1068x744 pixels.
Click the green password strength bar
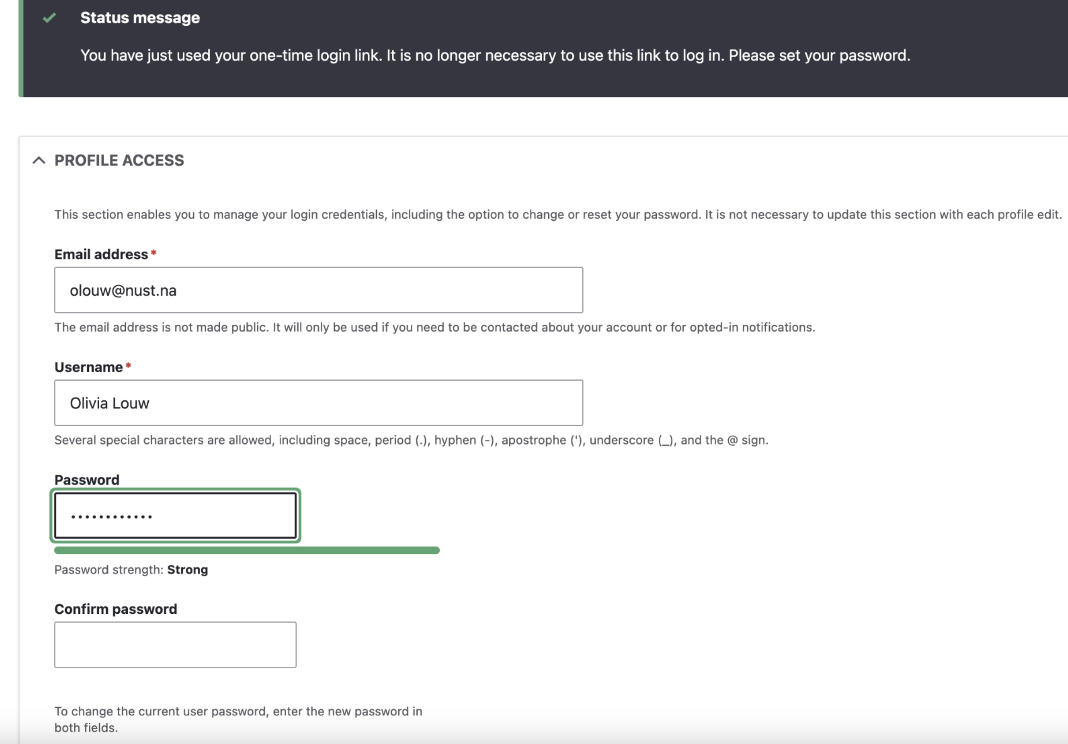247,550
